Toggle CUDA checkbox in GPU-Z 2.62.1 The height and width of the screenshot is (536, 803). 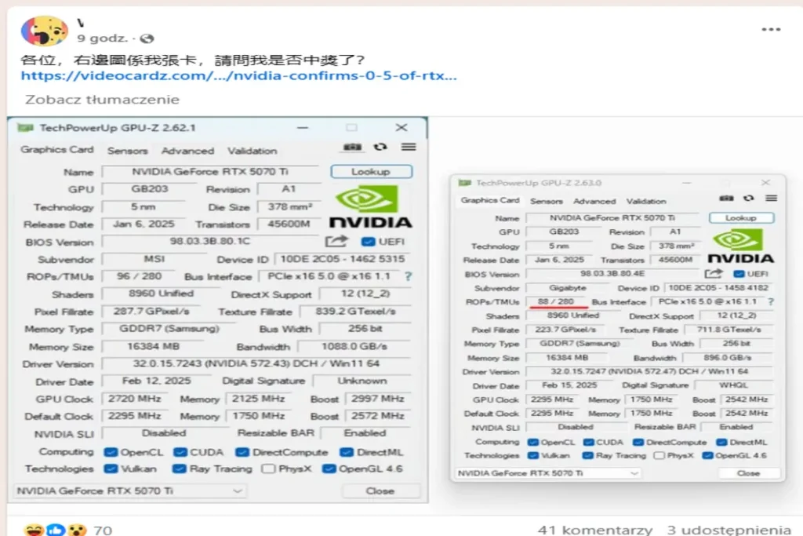point(180,452)
